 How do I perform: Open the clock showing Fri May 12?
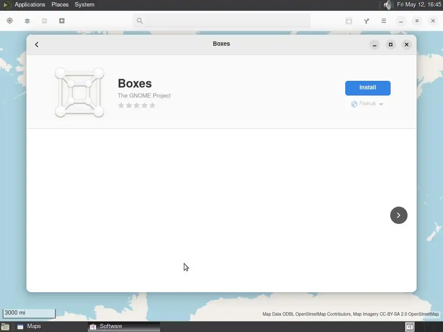tap(419, 4)
